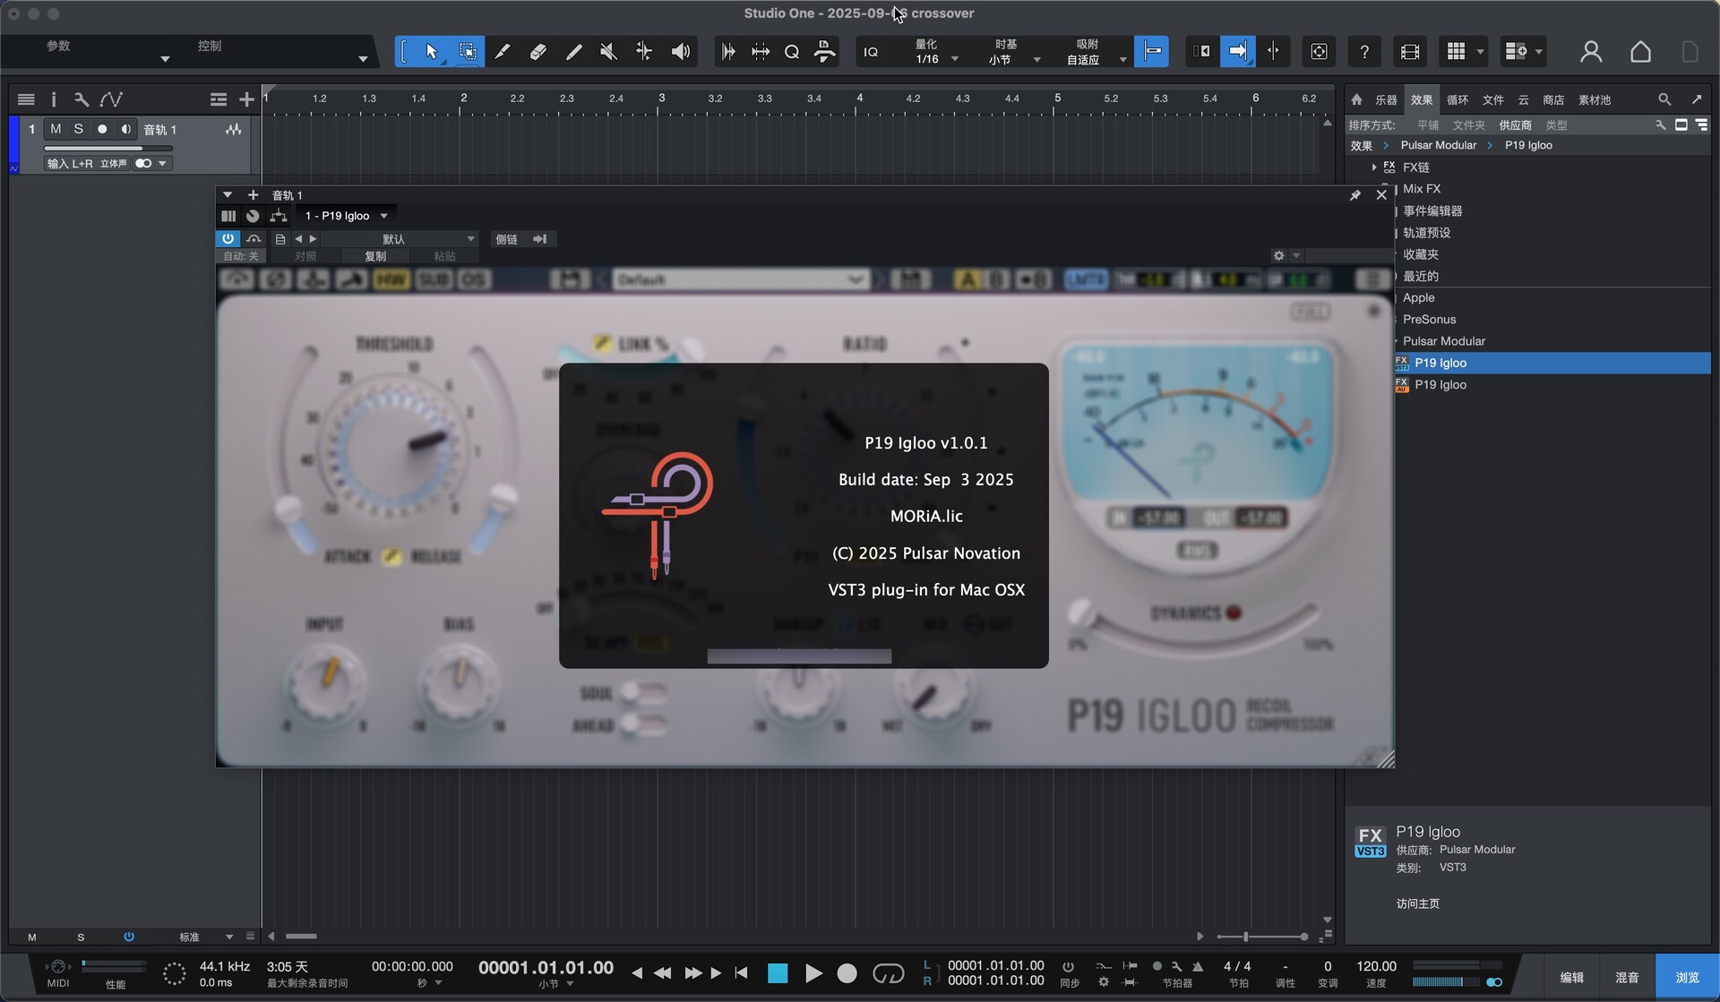Switch to the 素材池 browser tab
The image size is (1720, 1002).
(1594, 99)
